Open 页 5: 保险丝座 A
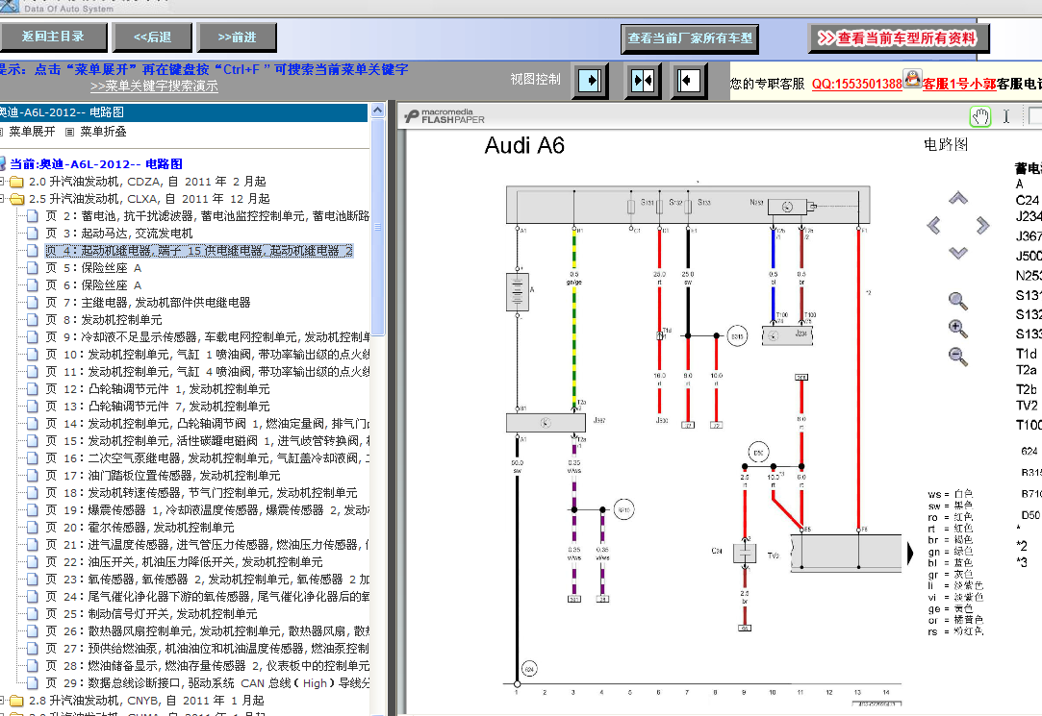1042x716 pixels. coord(93,267)
